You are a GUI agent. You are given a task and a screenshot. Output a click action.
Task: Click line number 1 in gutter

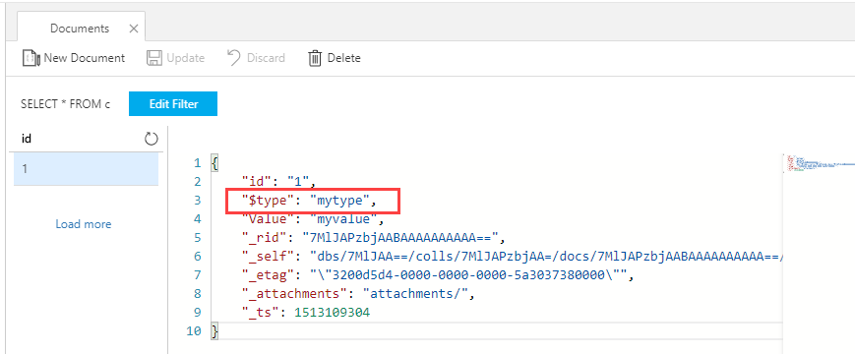tap(198, 163)
